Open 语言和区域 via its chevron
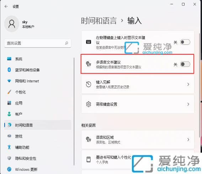Screen dimensions: 202x174 [188, 139]
